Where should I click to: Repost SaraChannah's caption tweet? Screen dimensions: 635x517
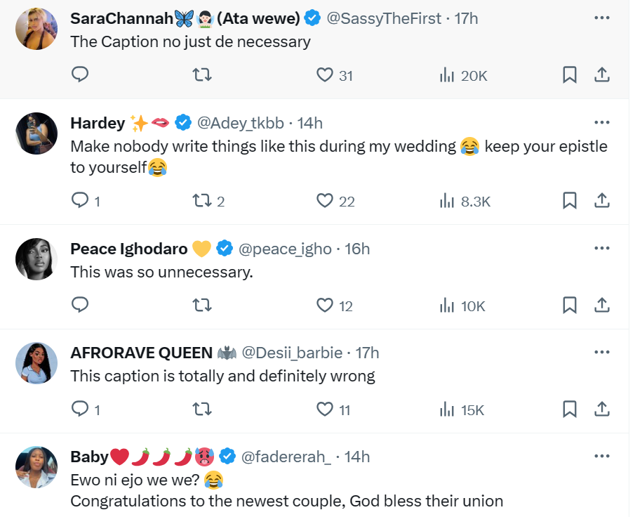(202, 74)
